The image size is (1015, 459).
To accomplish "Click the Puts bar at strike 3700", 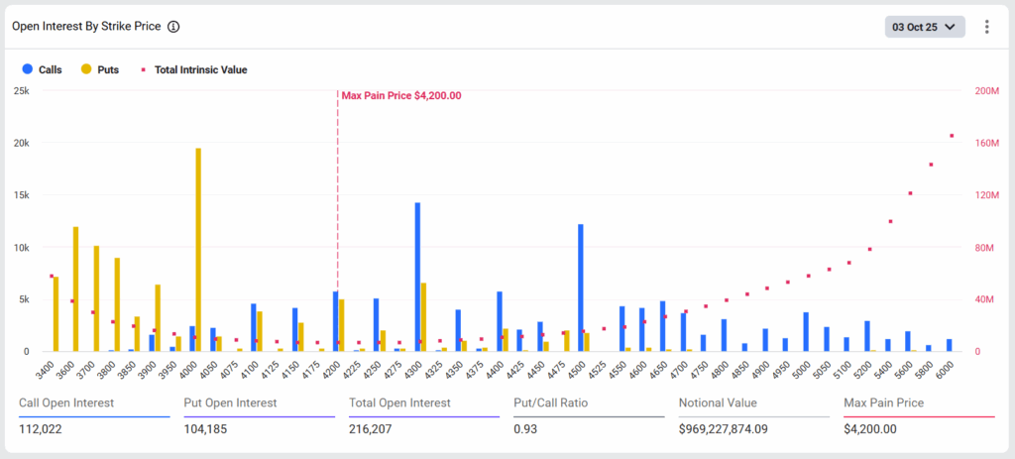I will pyautogui.click(x=96, y=297).
